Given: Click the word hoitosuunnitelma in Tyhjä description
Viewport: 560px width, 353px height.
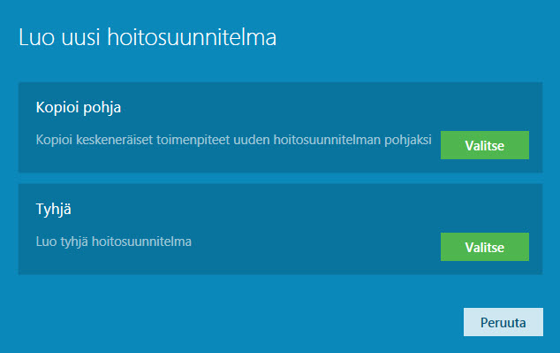Looking at the screenshot, I should tap(141, 242).
